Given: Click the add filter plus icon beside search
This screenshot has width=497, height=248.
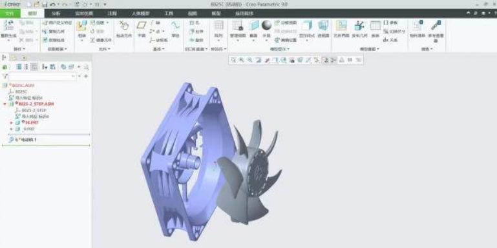Looking at the screenshot, I should (x=86, y=76).
